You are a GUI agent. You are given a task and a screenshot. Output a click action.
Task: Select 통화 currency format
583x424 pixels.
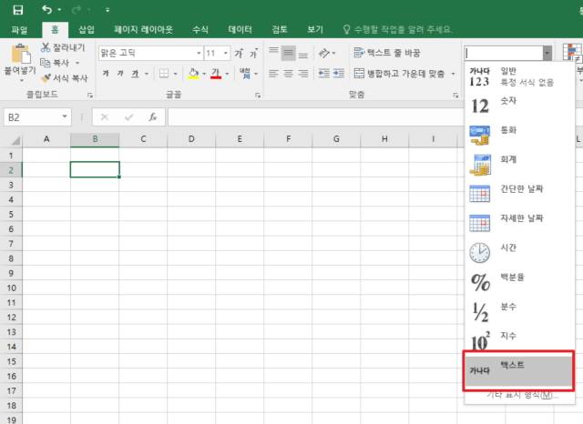(x=518, y=135)
